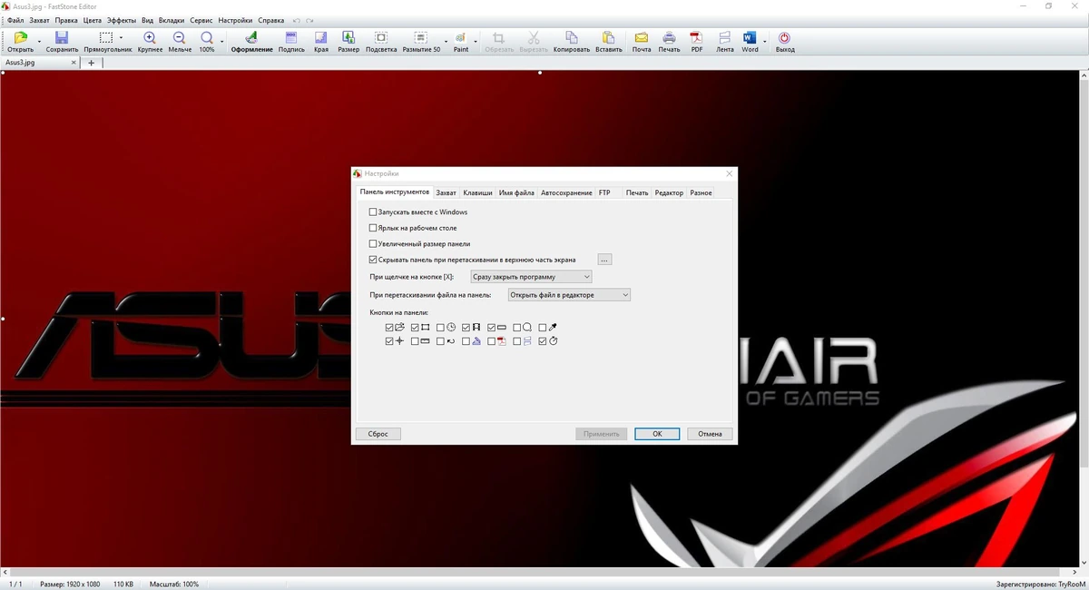Enable Запускать вместе с Windows checkbox
Screen dimensions: 1089x590
(373, 212)
